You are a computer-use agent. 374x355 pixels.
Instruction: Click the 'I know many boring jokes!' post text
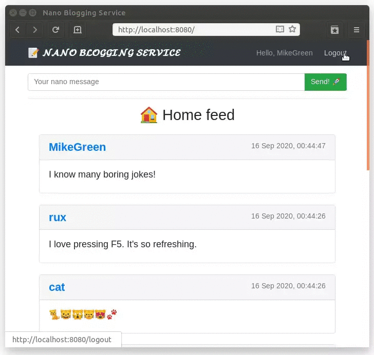click(x=102, y=174)
